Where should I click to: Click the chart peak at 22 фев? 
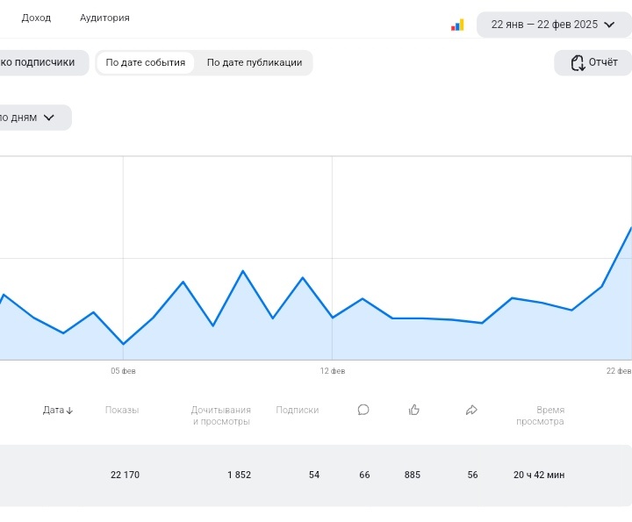[x=631, y=228]
